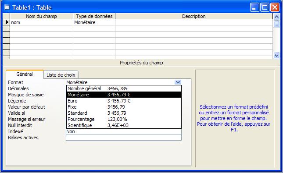Click the field grid scrollbar thumb
The height and width of the screenshot is (173, 283).
tap(276, 24)
